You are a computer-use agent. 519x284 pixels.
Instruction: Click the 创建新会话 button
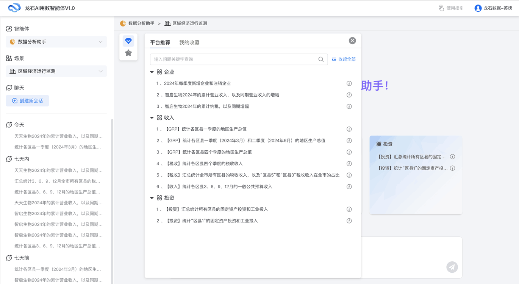tap(27, 101)
